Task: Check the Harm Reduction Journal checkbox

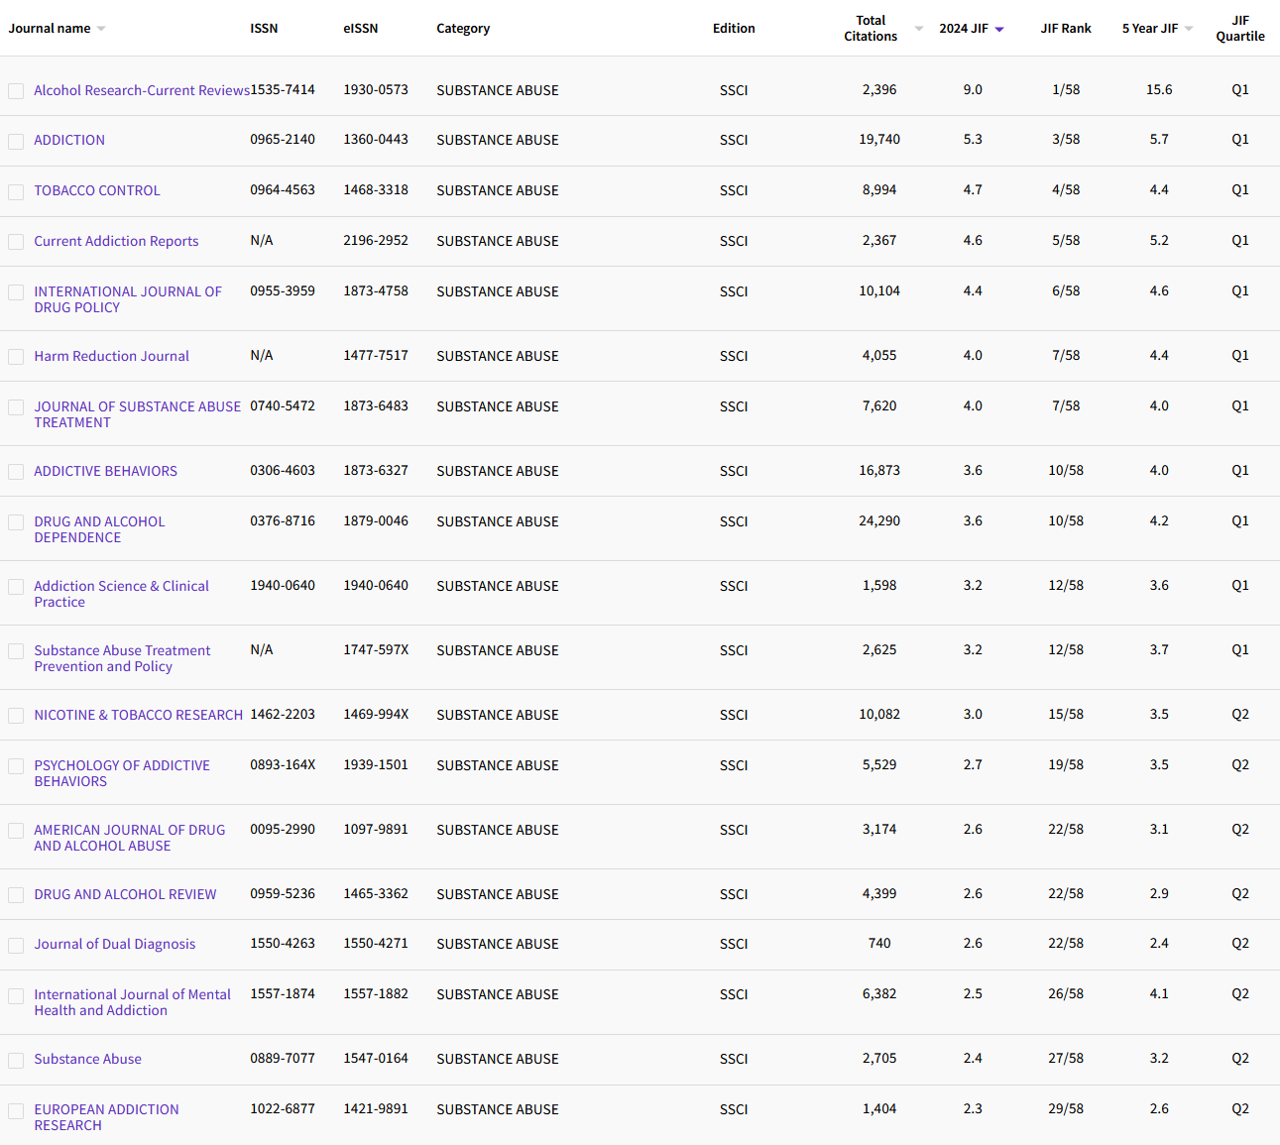Action: pyautogui.click(x=16, y=357)
